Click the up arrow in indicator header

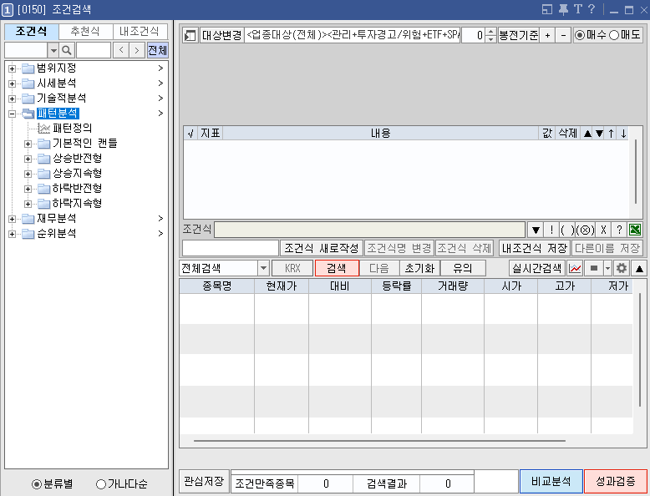pyautogui.click(x=612, y=134)
